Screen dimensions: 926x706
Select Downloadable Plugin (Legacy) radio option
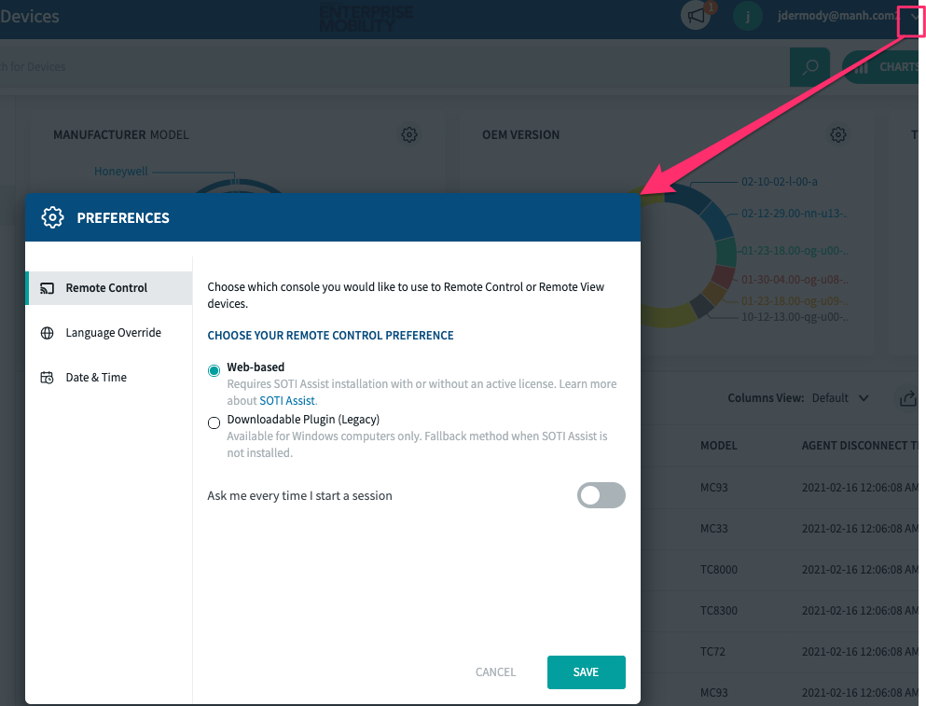[x=214, y=422]
